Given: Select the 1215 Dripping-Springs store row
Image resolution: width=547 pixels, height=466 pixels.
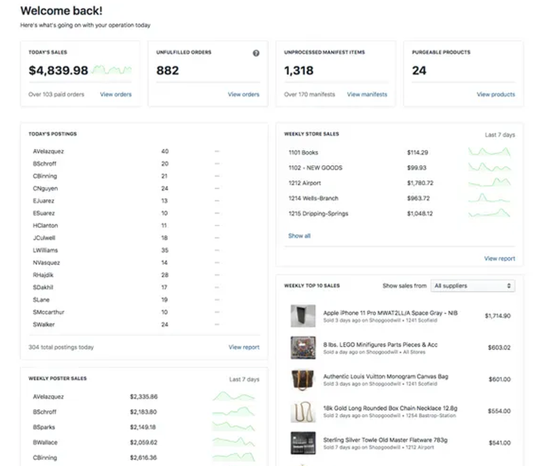Looking at the screenshot, I should [x=318, y=213].
